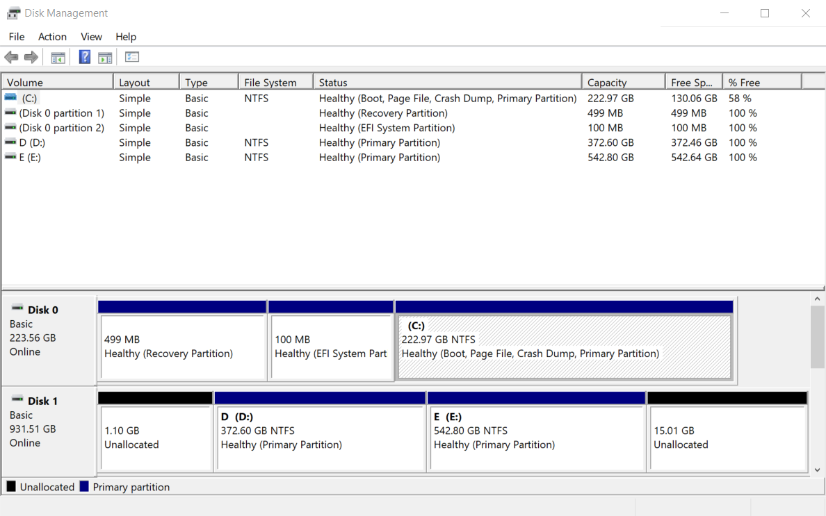Click the E (E:) volume drive icon

pos(10,156)
